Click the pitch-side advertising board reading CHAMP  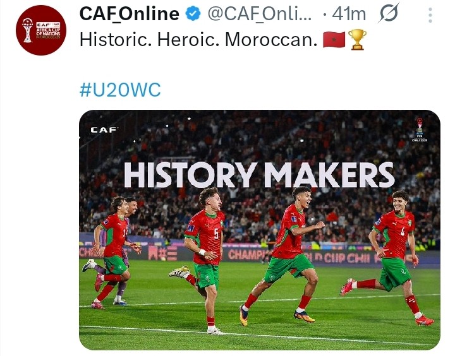246,254
